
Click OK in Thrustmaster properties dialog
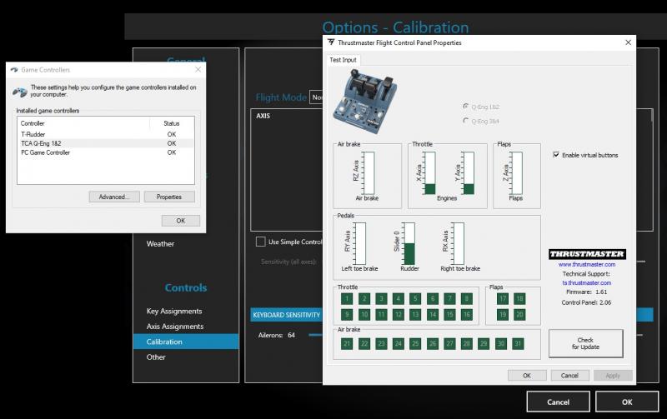pos(527,376)
